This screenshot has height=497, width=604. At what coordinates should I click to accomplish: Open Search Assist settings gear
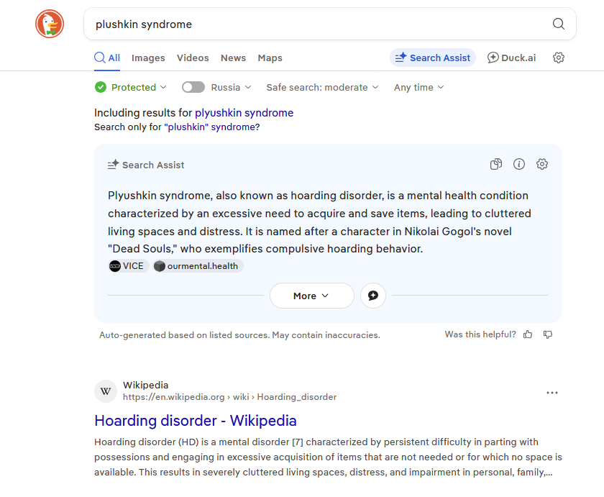542,165
